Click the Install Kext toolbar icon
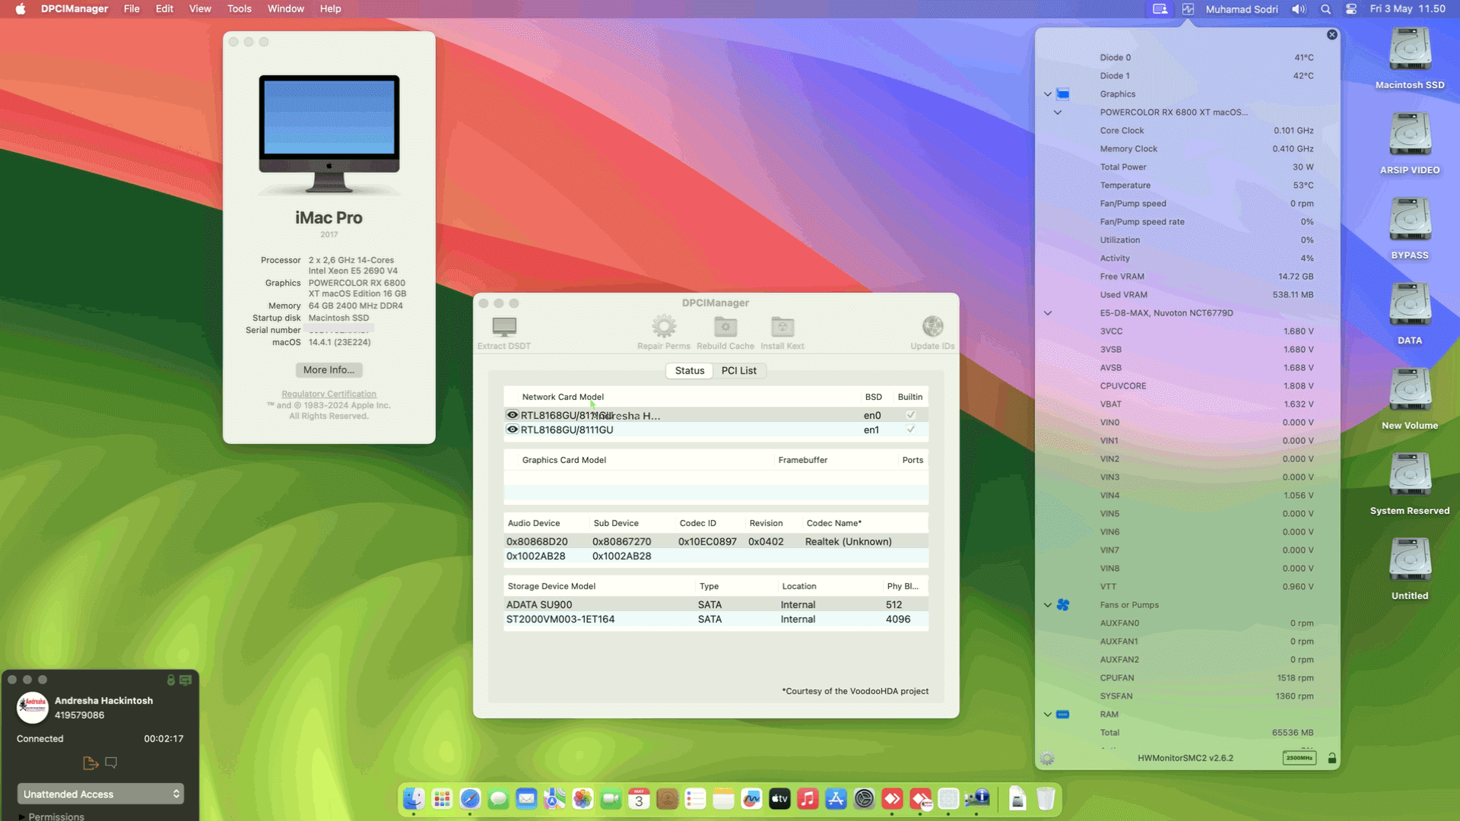 (782, 327)
